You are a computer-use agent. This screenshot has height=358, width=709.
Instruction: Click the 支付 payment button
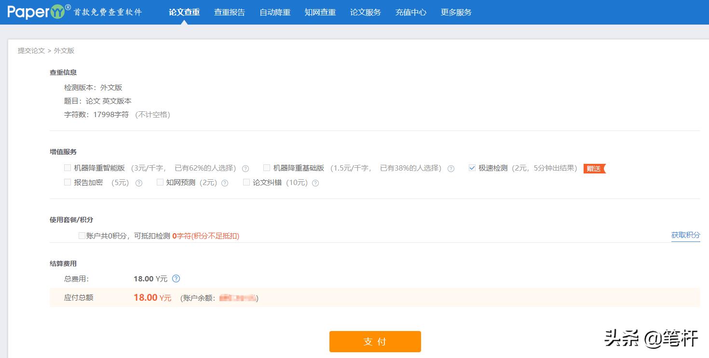(375, 341)
